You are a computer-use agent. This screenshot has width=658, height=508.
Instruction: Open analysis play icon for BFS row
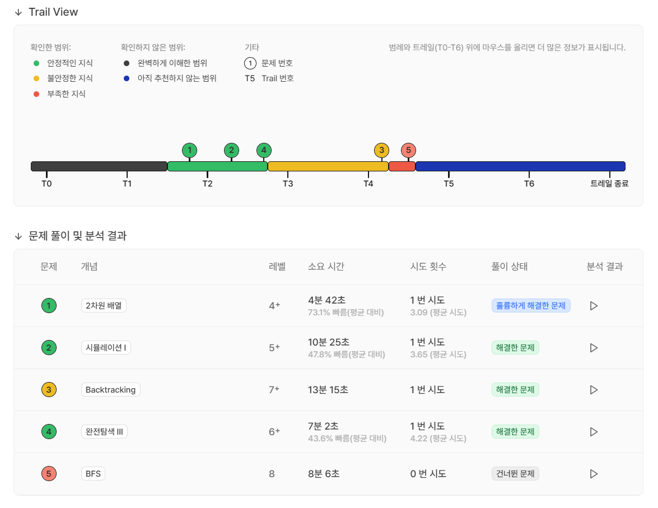coord(594,474)
